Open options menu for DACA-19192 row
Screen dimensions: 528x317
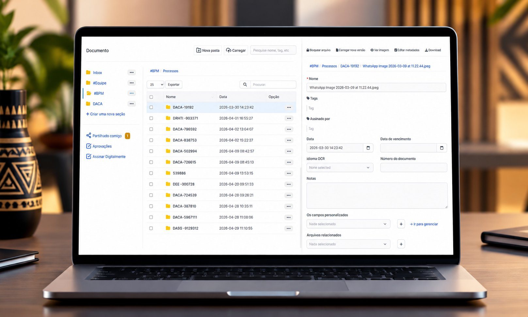click(x=289, y=108)
